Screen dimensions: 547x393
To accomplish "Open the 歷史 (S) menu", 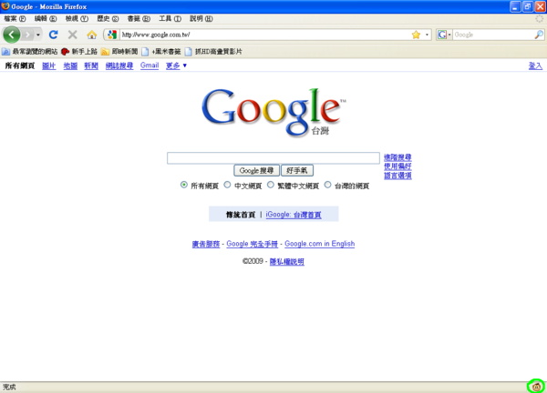I will tap(108, 18).
